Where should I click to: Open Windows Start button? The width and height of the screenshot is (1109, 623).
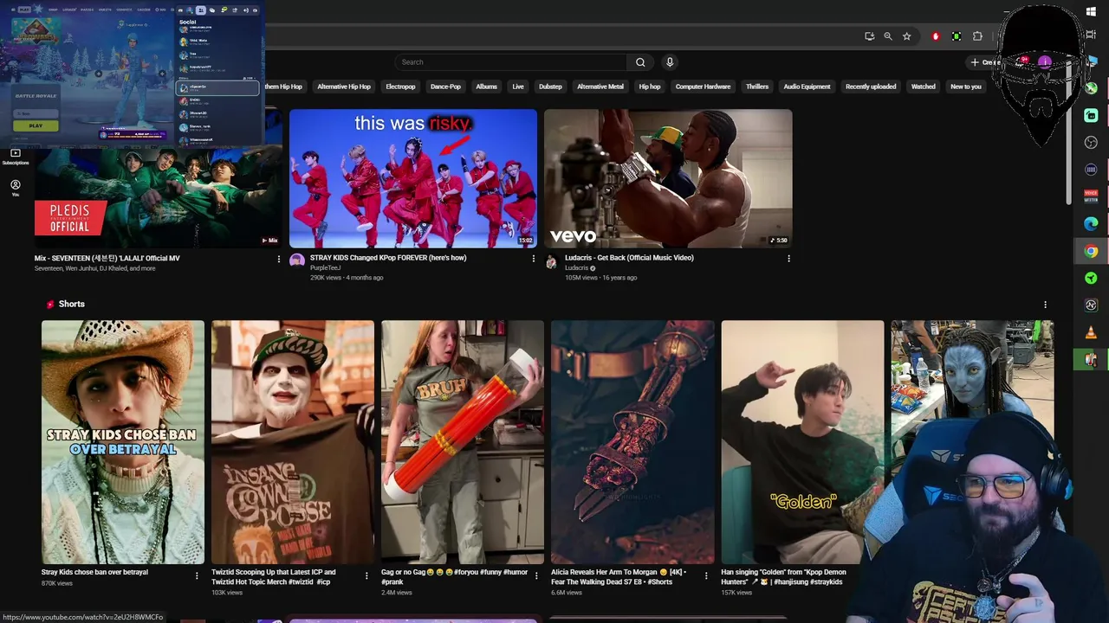[x=1091, y=11]
